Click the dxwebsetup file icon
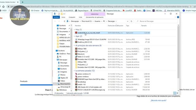 click(76, 82)
